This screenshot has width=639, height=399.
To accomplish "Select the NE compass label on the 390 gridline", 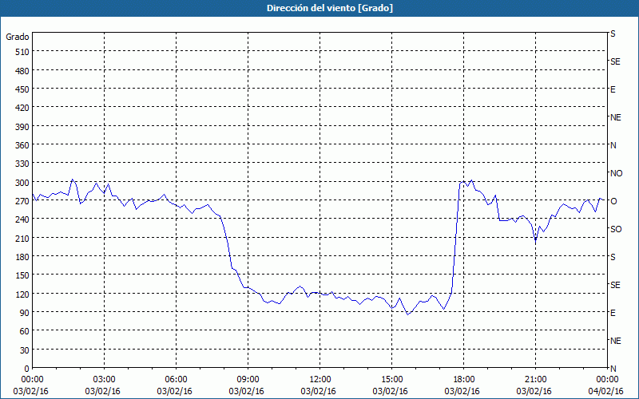I will tap(616, 117).
